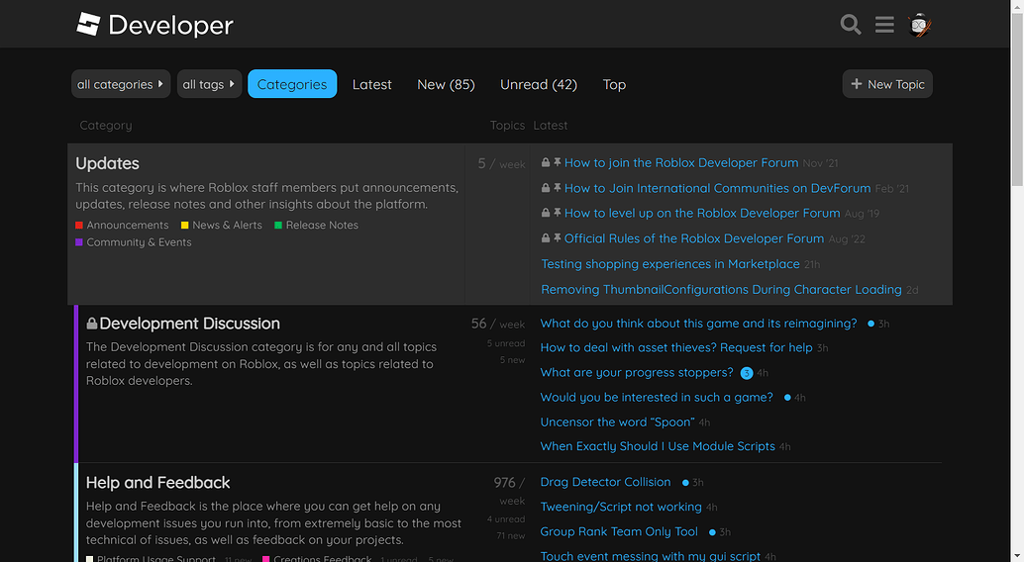Click 71 new under Help and Feedback
This screenshot has height=562, width=1024.
511,536
